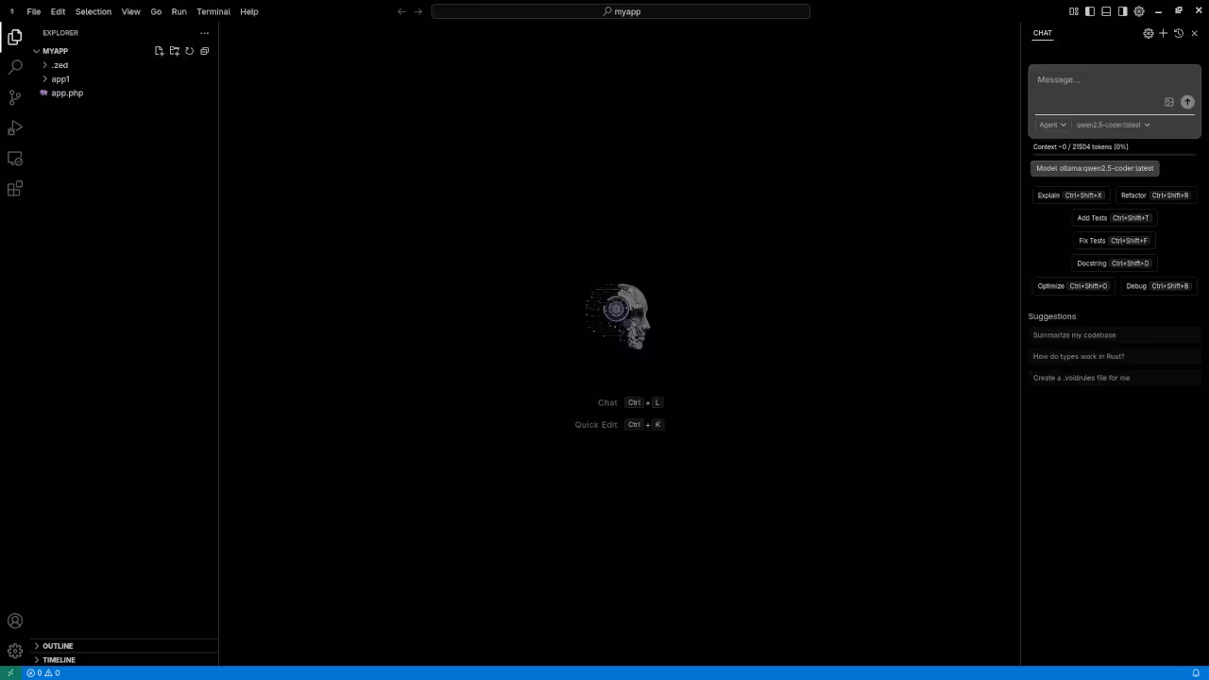The image size is (1209, 680).
Task: Open the Terminal menu
Action: click(x=213, y=11)
